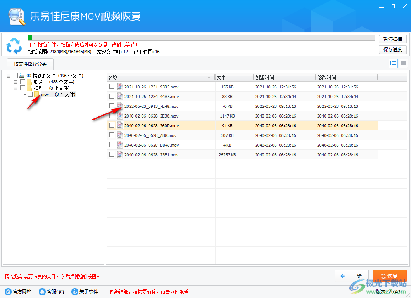Sort by 名称 column header
The height and width of the screenshot is (298, 411).
(x=161, y=77)
